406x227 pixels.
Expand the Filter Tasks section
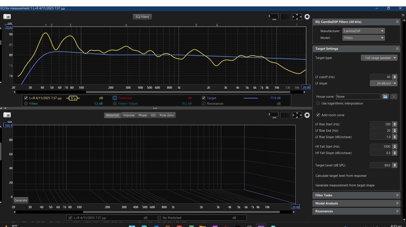click(356, 195)
